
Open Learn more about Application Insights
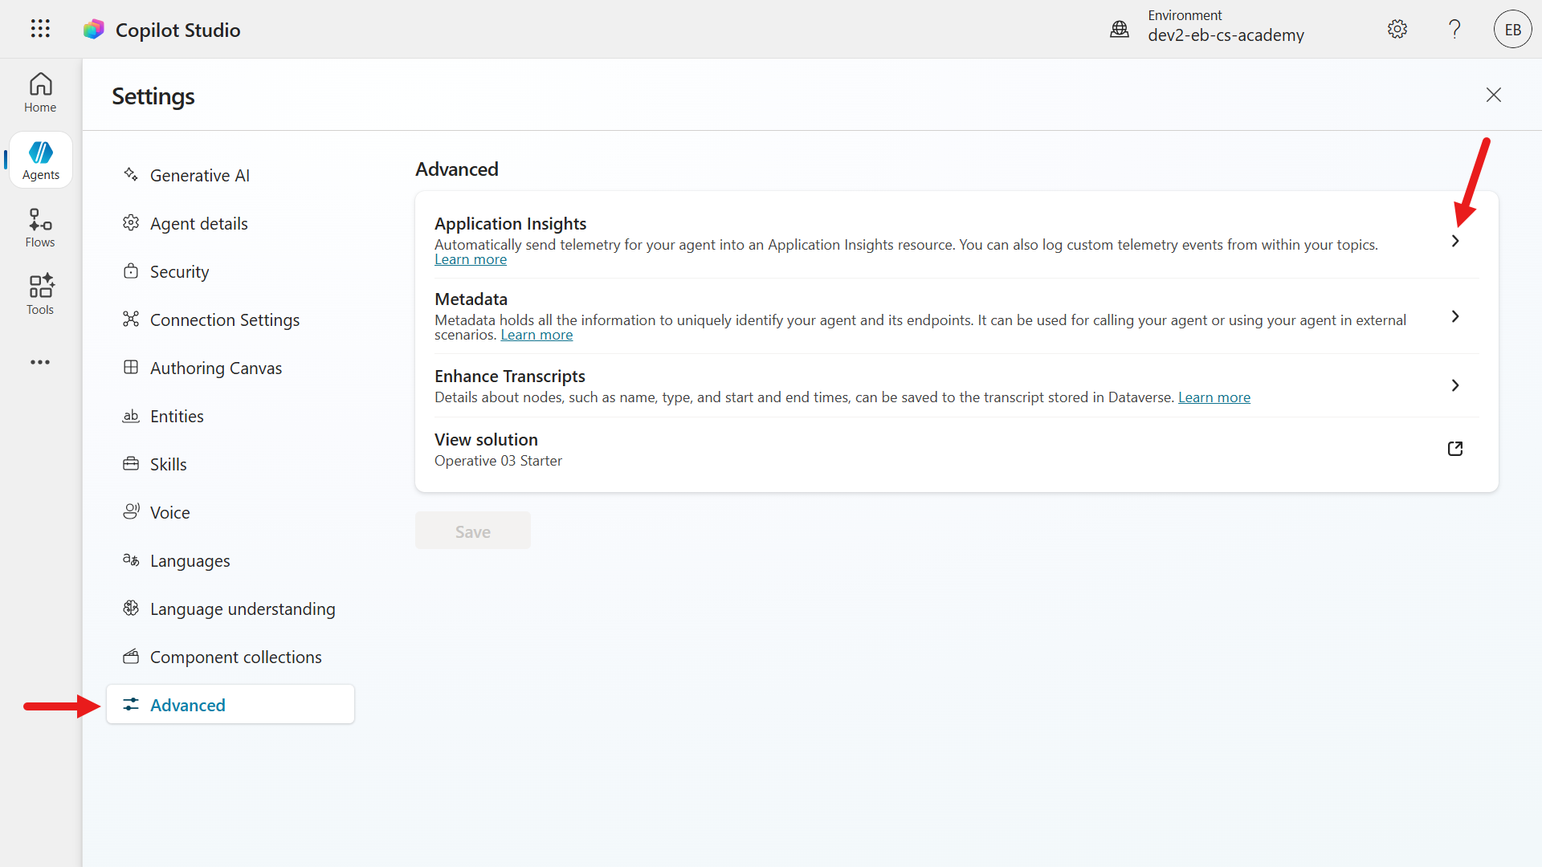coord(471,258)
